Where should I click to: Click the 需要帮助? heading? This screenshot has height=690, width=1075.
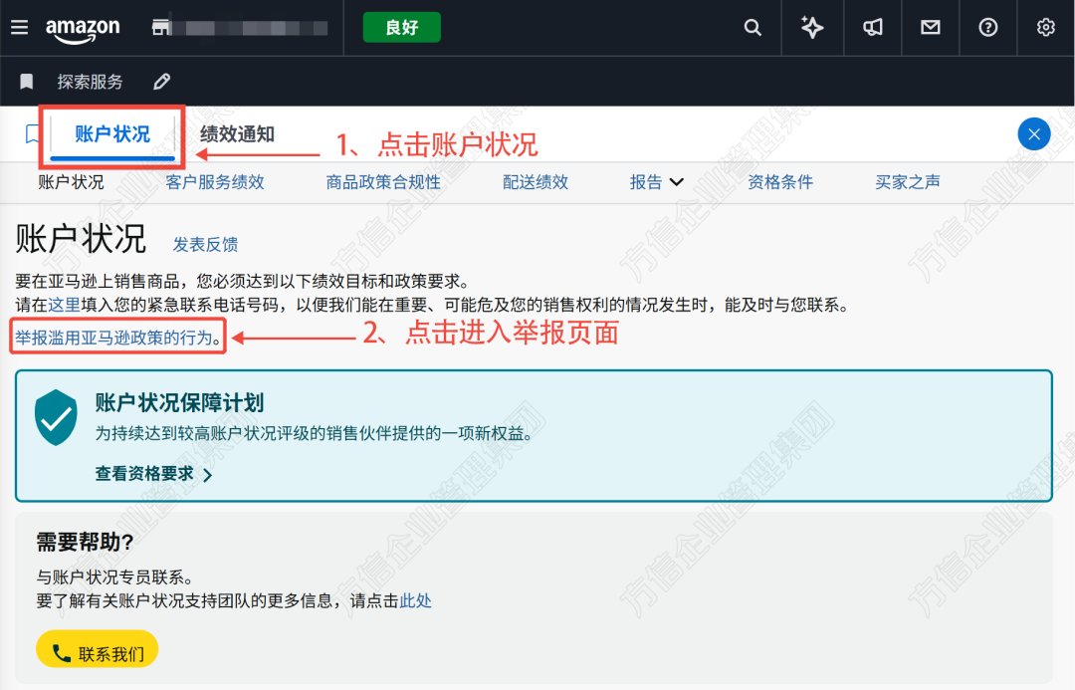(x=85, y=542)
